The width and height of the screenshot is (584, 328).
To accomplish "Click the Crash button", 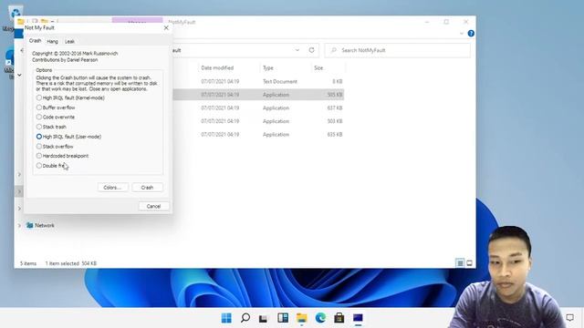I will point(147,188).
